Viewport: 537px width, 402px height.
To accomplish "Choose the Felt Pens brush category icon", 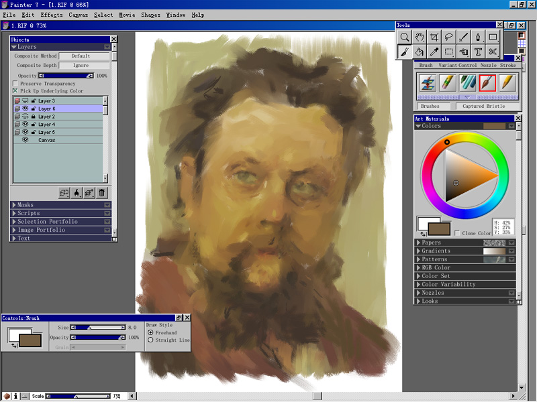I will pyautogui.click(x=467, y=83).
